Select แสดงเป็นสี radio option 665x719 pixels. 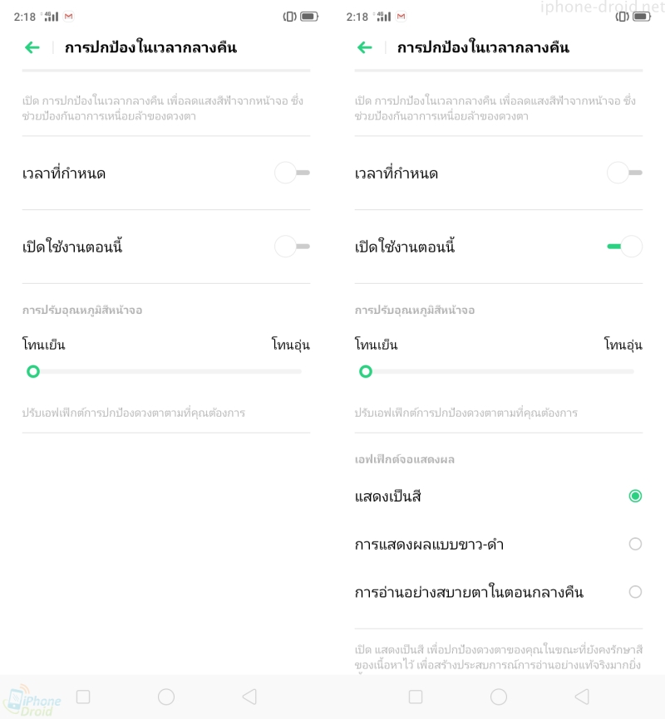click(635, 496)
